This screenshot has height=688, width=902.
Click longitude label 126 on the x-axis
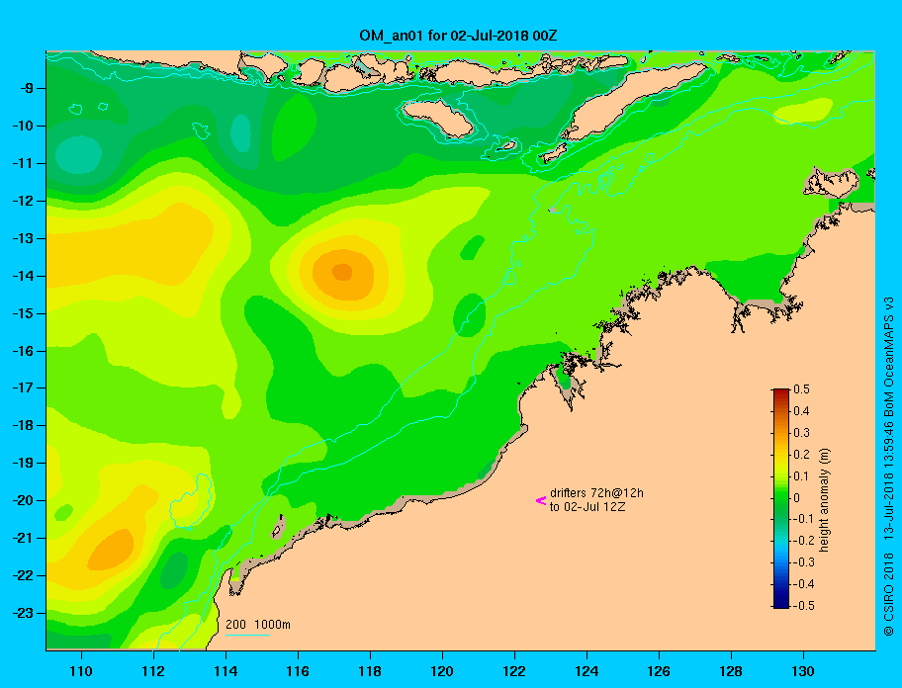[659, 671]
